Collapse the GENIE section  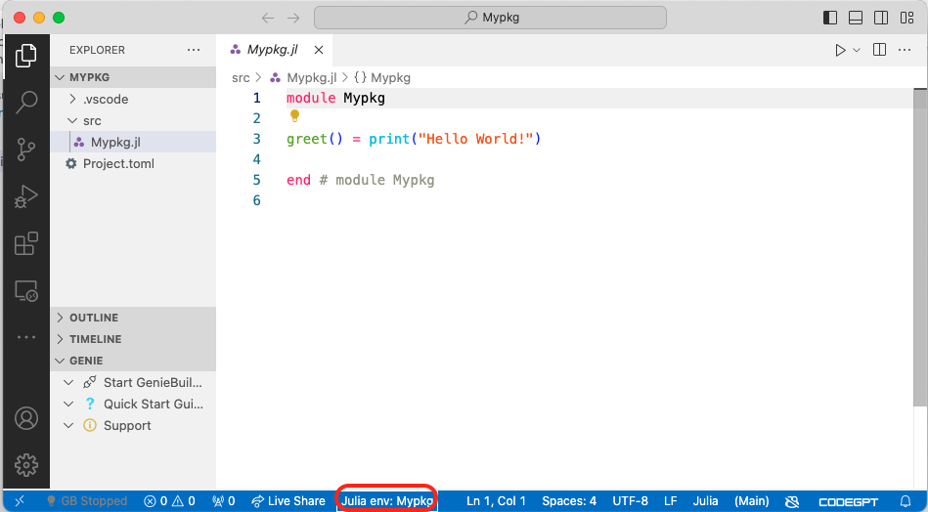point(133,361)
